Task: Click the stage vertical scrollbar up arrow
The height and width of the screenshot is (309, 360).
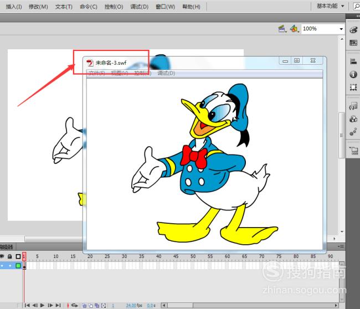Action: pos(342,39)
